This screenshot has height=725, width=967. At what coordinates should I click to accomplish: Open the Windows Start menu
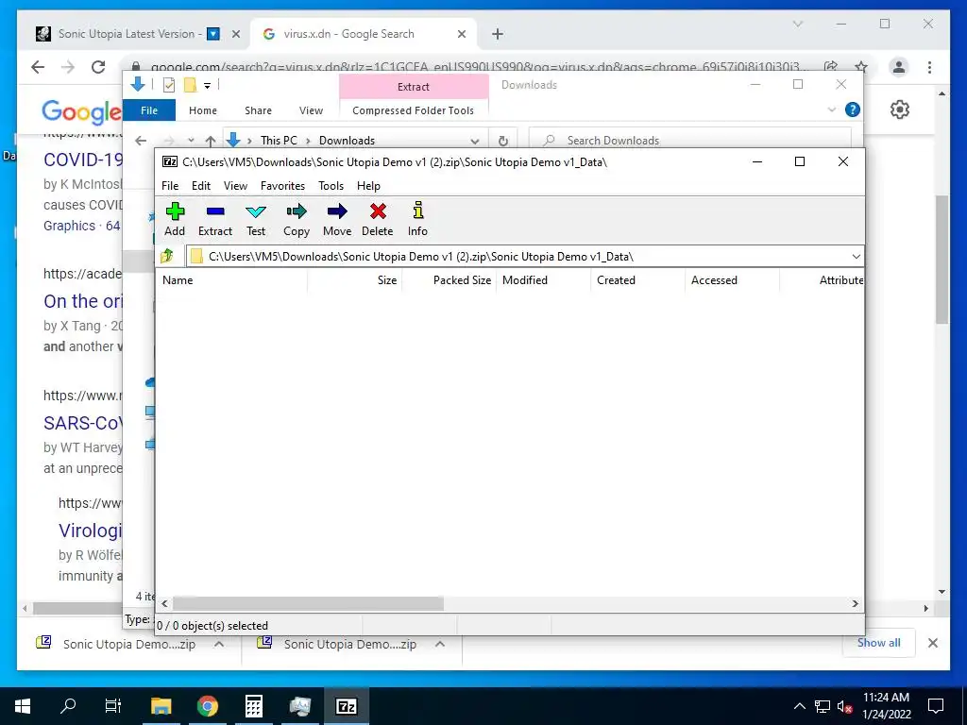point(23,706)
